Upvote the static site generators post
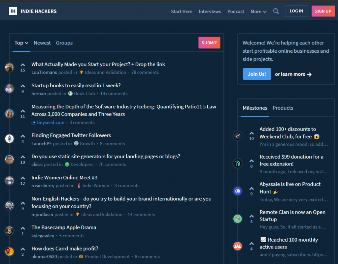338x264 pixels. tap(23, 157)
